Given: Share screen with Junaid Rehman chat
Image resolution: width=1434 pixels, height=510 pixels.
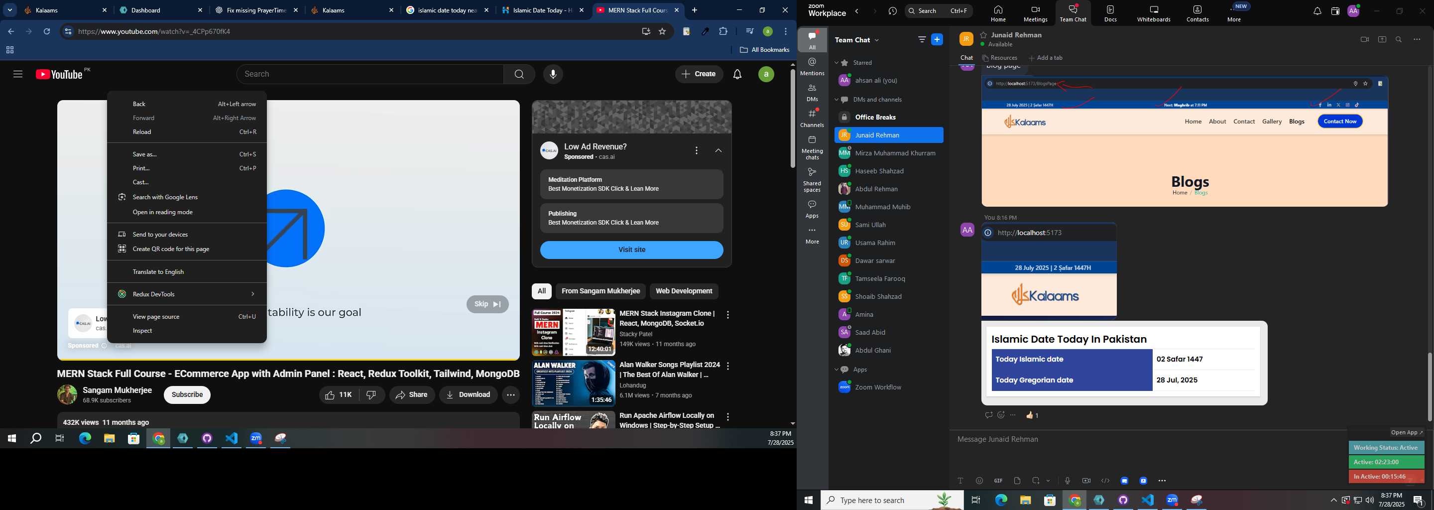Looking at the screenshot, I should tap(1382, 39).
